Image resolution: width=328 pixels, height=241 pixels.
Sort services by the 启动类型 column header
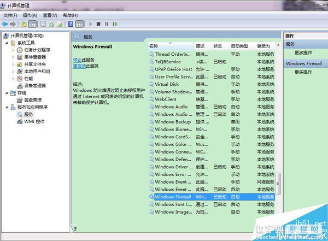[242, 46]
